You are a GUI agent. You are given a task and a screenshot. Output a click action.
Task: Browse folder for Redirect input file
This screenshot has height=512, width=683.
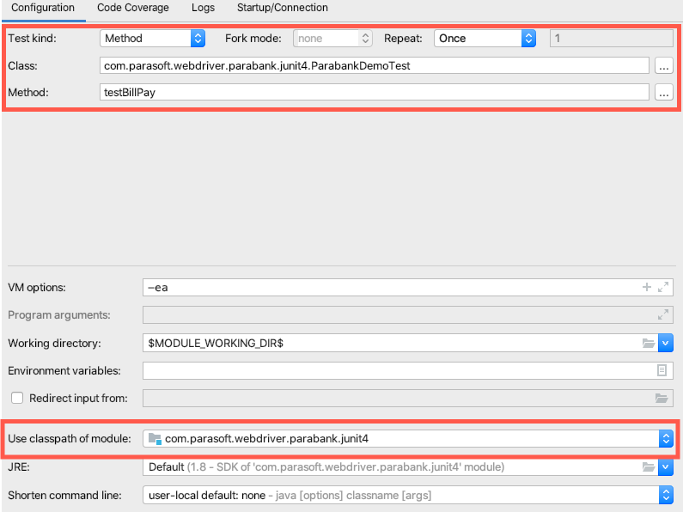[662, 398]
